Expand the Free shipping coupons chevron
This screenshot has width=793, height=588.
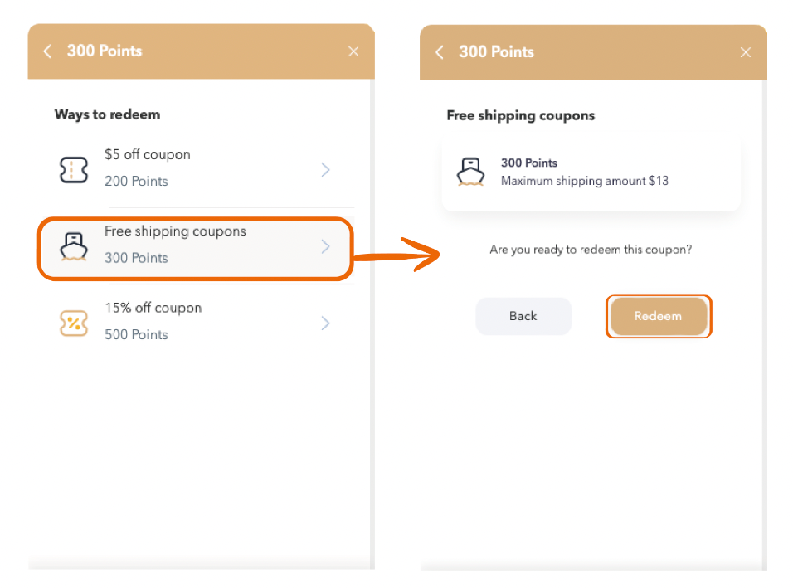coord(326,246)
